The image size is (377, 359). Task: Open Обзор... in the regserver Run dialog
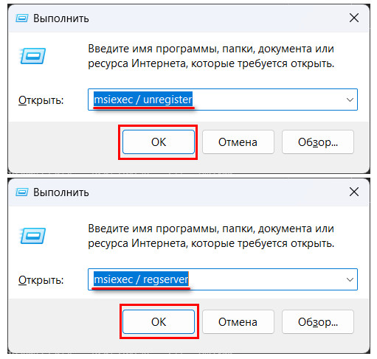318,322
